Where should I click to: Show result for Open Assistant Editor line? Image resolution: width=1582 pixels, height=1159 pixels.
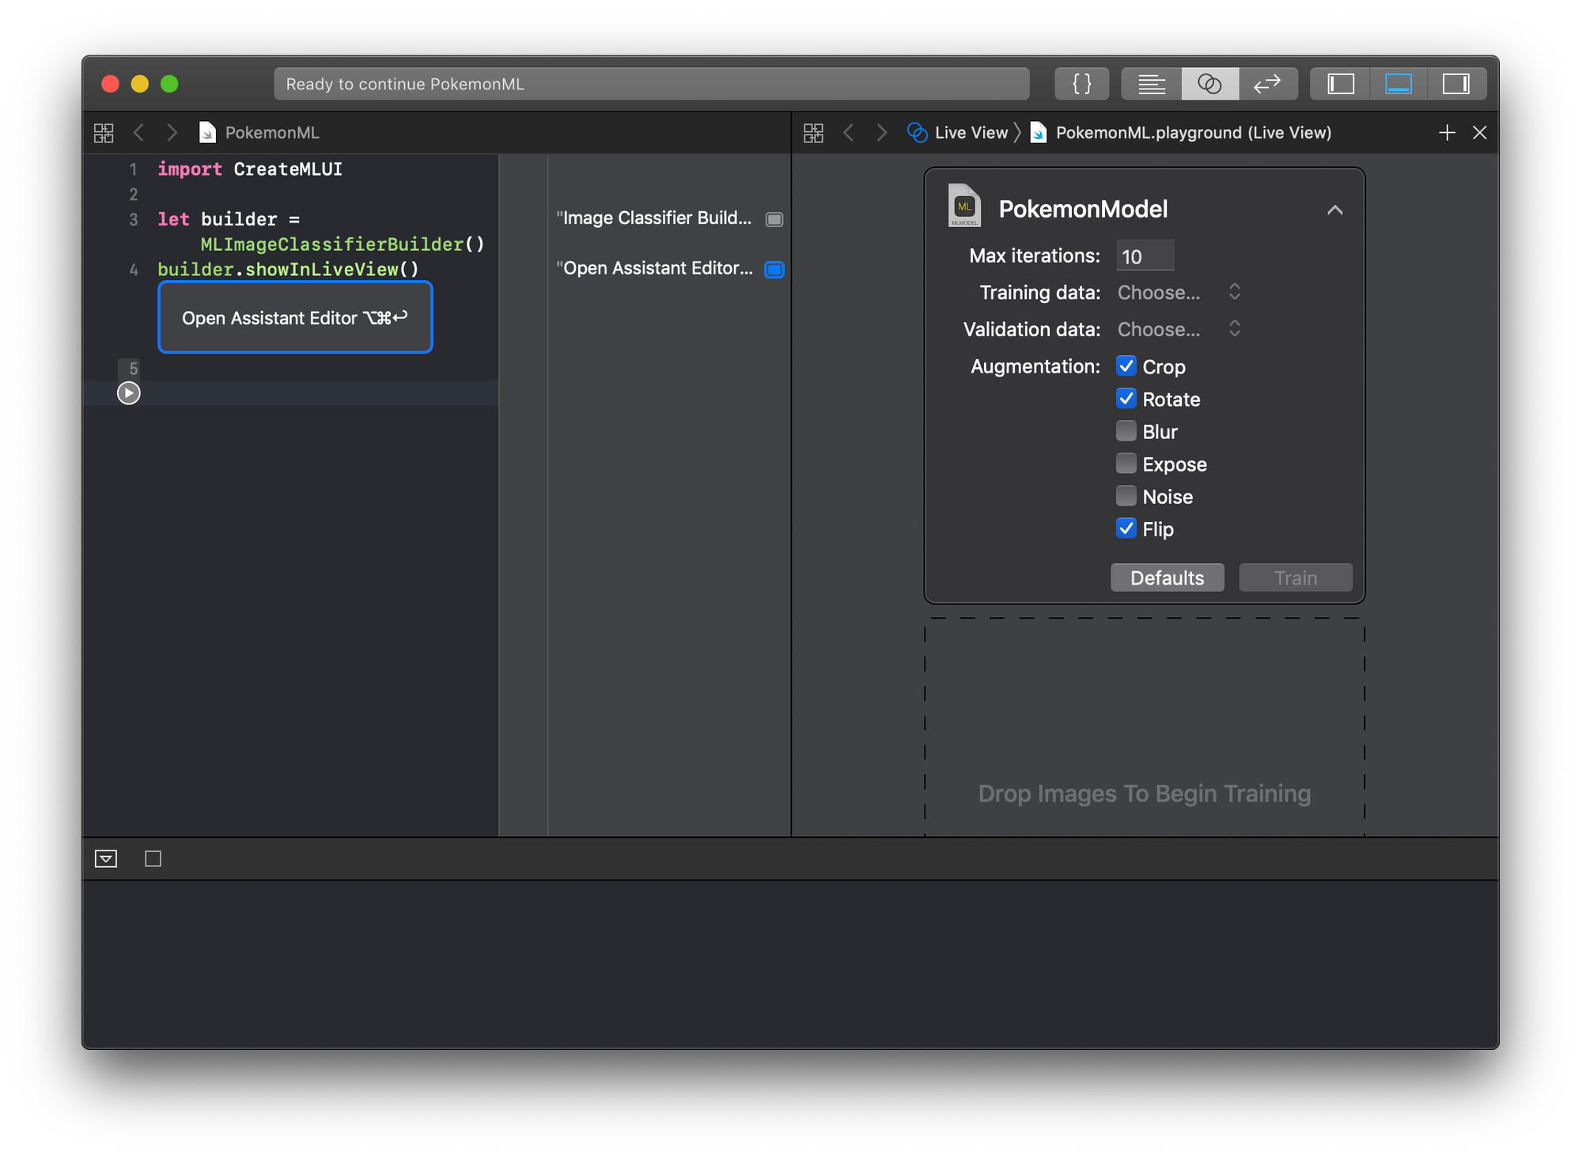tap(774, 270)
